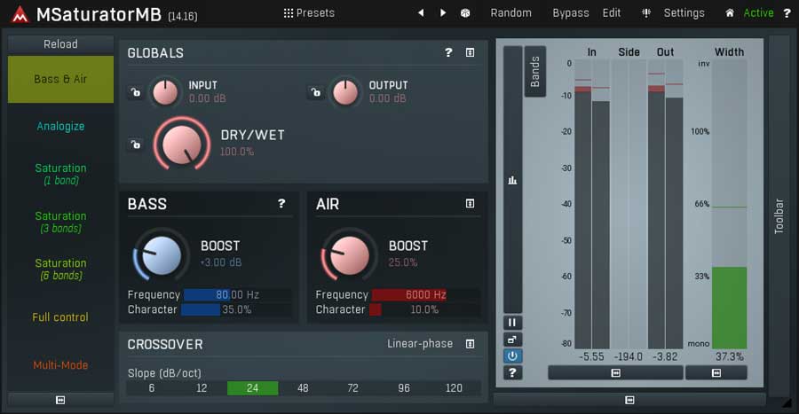Screen dimensions: 799x414
Task: Select crossover slope 6 dB/oct
Action: 151,388
